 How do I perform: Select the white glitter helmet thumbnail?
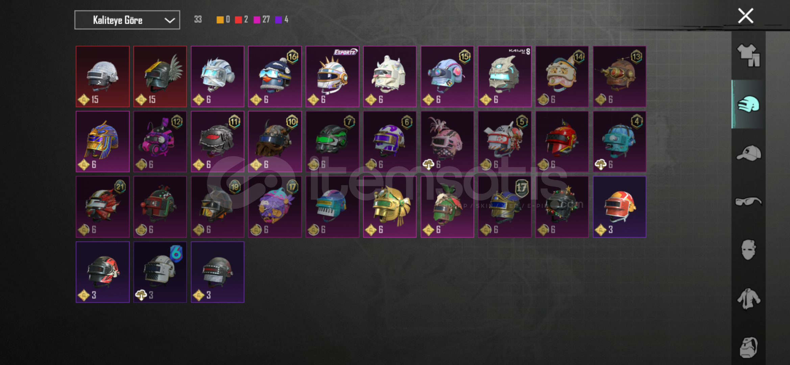click(103, 76)
